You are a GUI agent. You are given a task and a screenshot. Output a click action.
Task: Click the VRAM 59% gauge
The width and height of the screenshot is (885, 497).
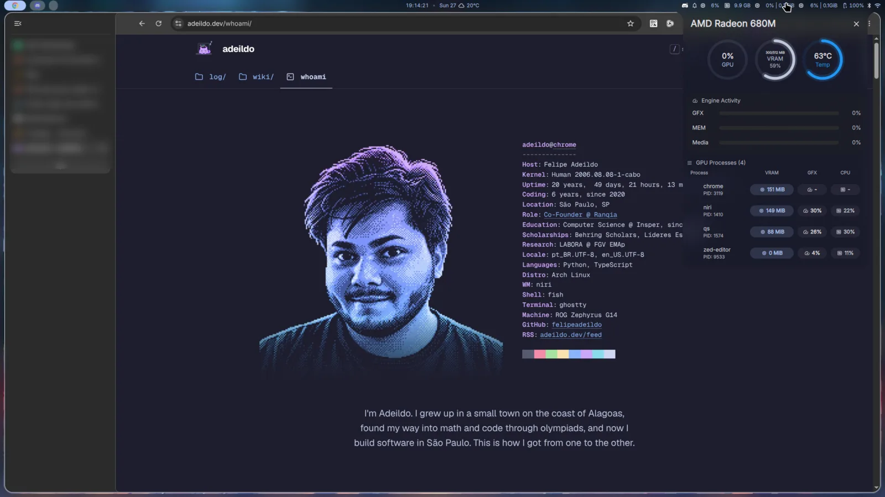click(775, 60)
